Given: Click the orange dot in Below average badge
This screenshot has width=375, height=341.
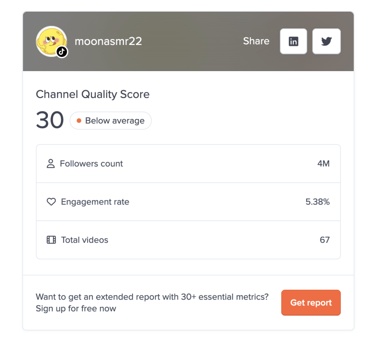Looking at the screenshot, I should coord(79,121).
